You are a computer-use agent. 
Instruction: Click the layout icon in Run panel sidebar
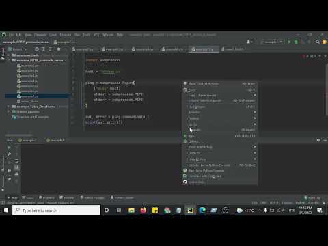click(x=9, y=171)
